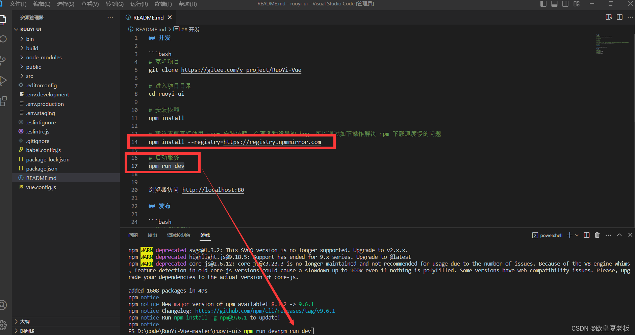Follow the http://localhost:80 link
This screenshot has height=335, width=635.
(213, 190)
